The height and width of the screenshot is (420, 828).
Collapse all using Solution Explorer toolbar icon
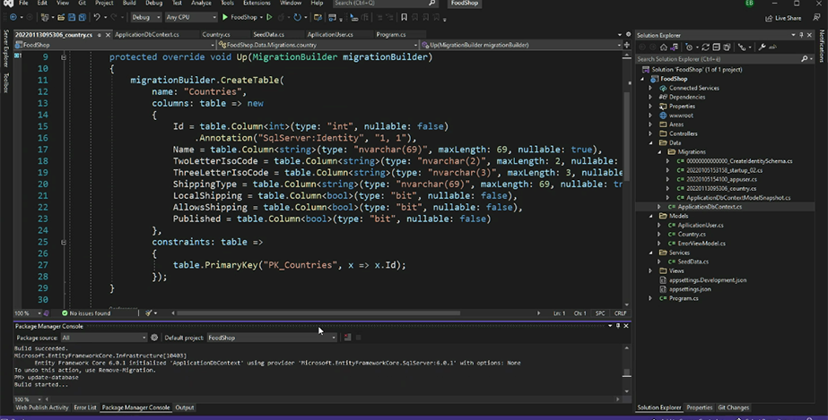(716, 47)
